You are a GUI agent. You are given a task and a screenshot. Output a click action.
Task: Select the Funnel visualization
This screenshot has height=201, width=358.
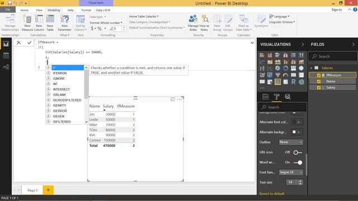277,75
